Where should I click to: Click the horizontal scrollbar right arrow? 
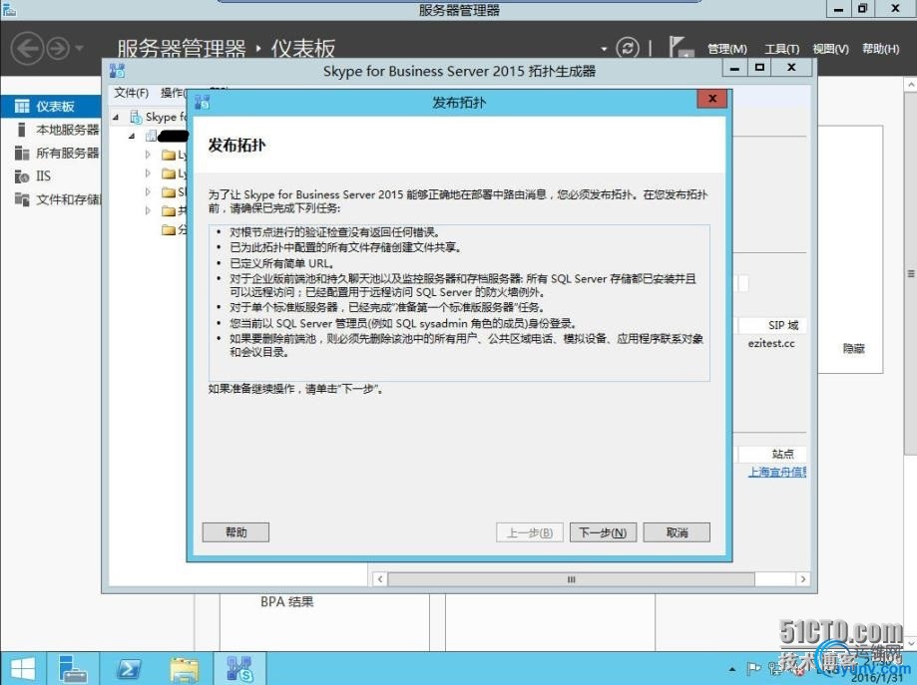[803, 579]
